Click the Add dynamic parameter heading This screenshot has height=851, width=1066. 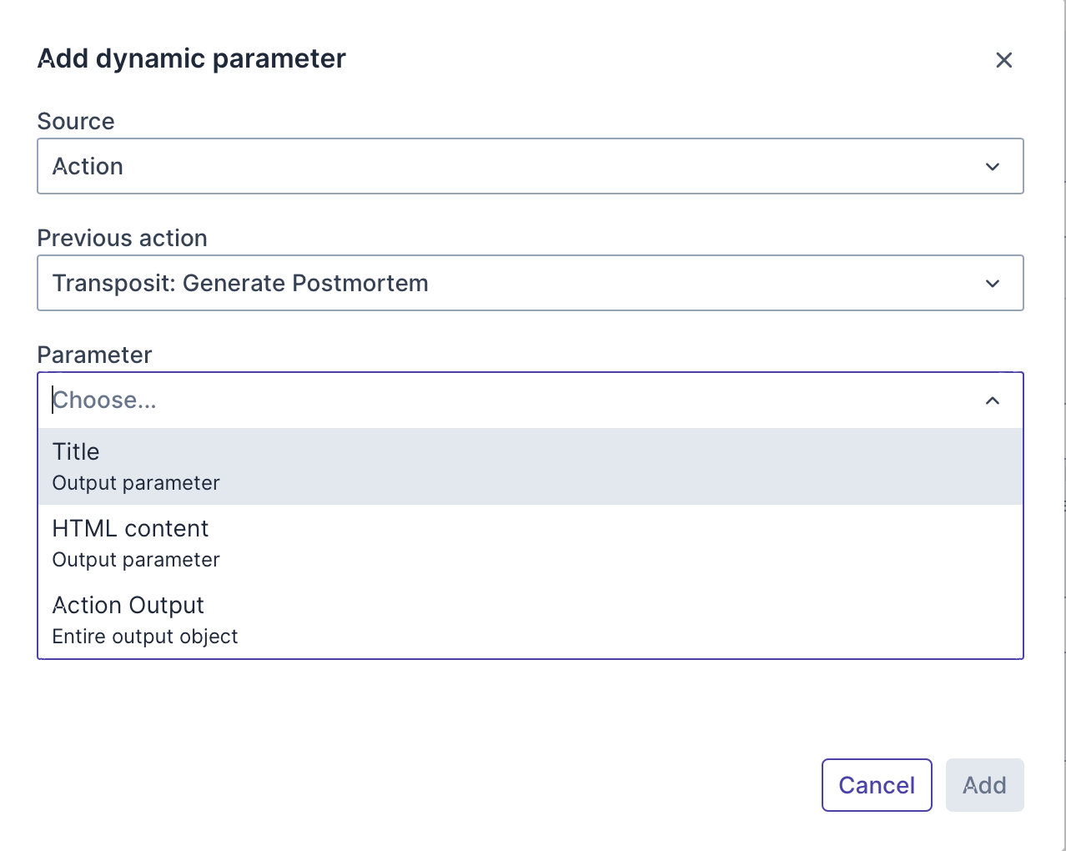[192, 59]
